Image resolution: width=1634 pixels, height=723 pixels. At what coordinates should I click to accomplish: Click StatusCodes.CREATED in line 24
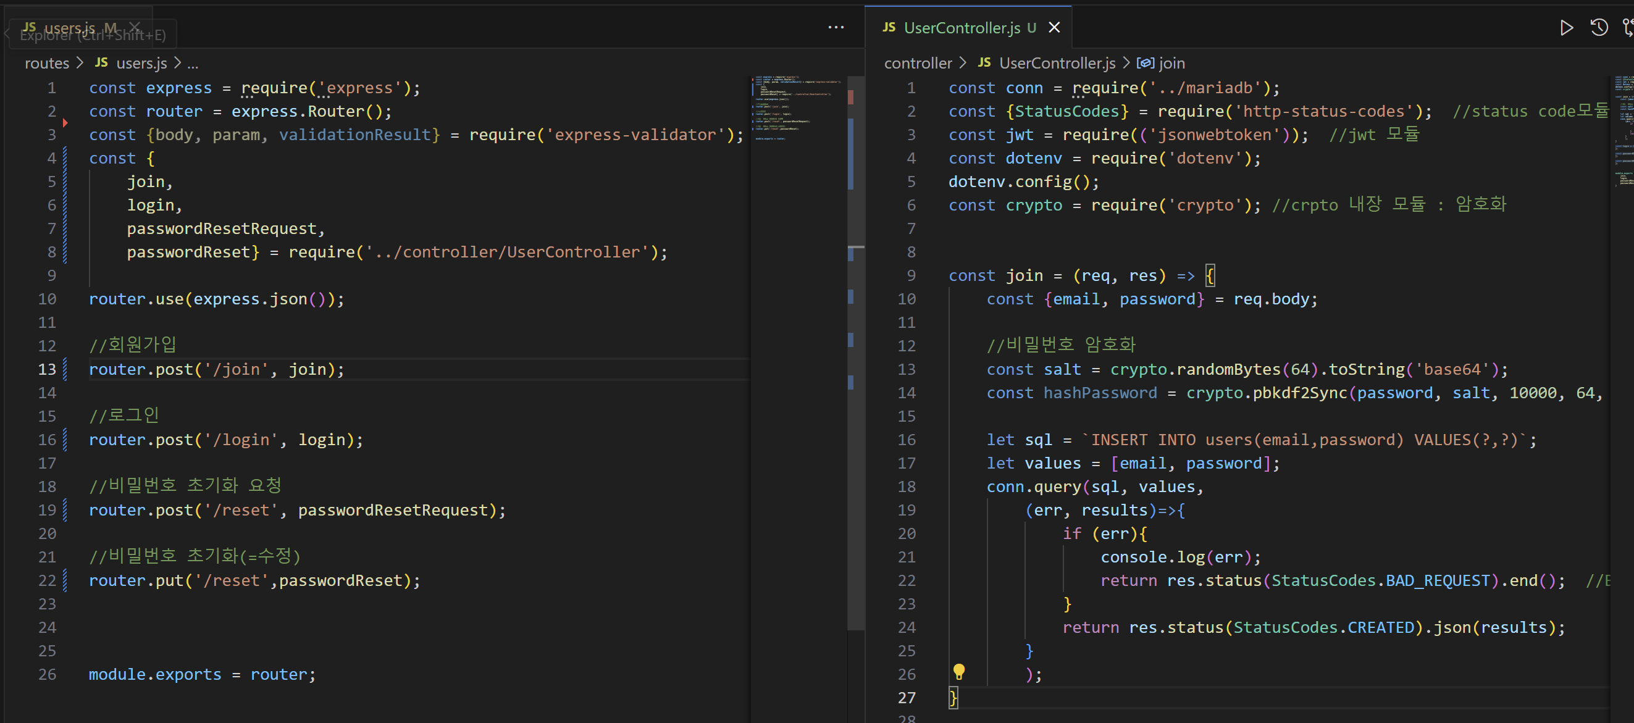coord(1324,628)
